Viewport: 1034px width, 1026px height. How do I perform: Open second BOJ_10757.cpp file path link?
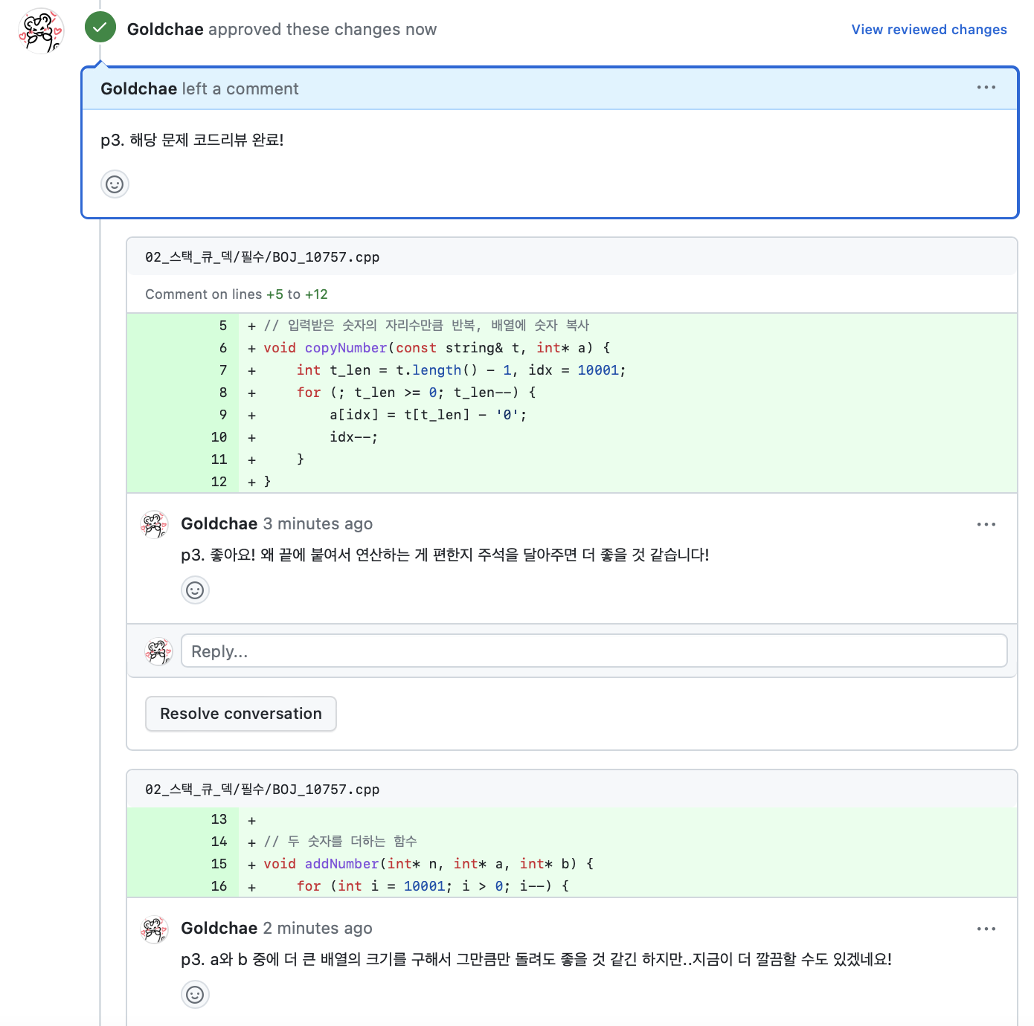(262, 790)
